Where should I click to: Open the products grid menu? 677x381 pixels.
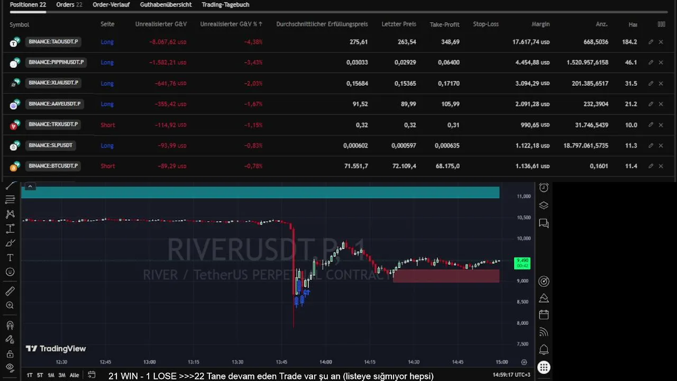coord(544,367)
